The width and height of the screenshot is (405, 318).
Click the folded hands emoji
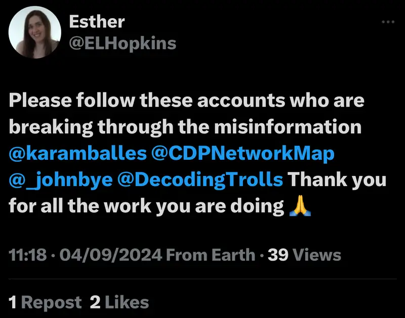[x=300, y=206]
